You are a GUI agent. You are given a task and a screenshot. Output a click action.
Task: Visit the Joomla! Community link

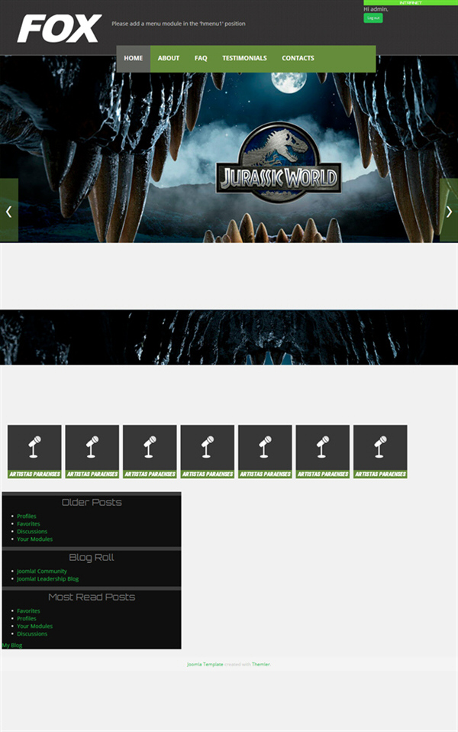tap(41, 571)
